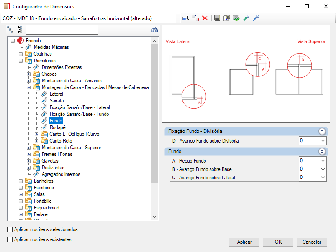Enable Aplicar nos itens existentes checkbox
Viewport: 336px width, 252px height.
pyautogui.click(x=10, y=239)
